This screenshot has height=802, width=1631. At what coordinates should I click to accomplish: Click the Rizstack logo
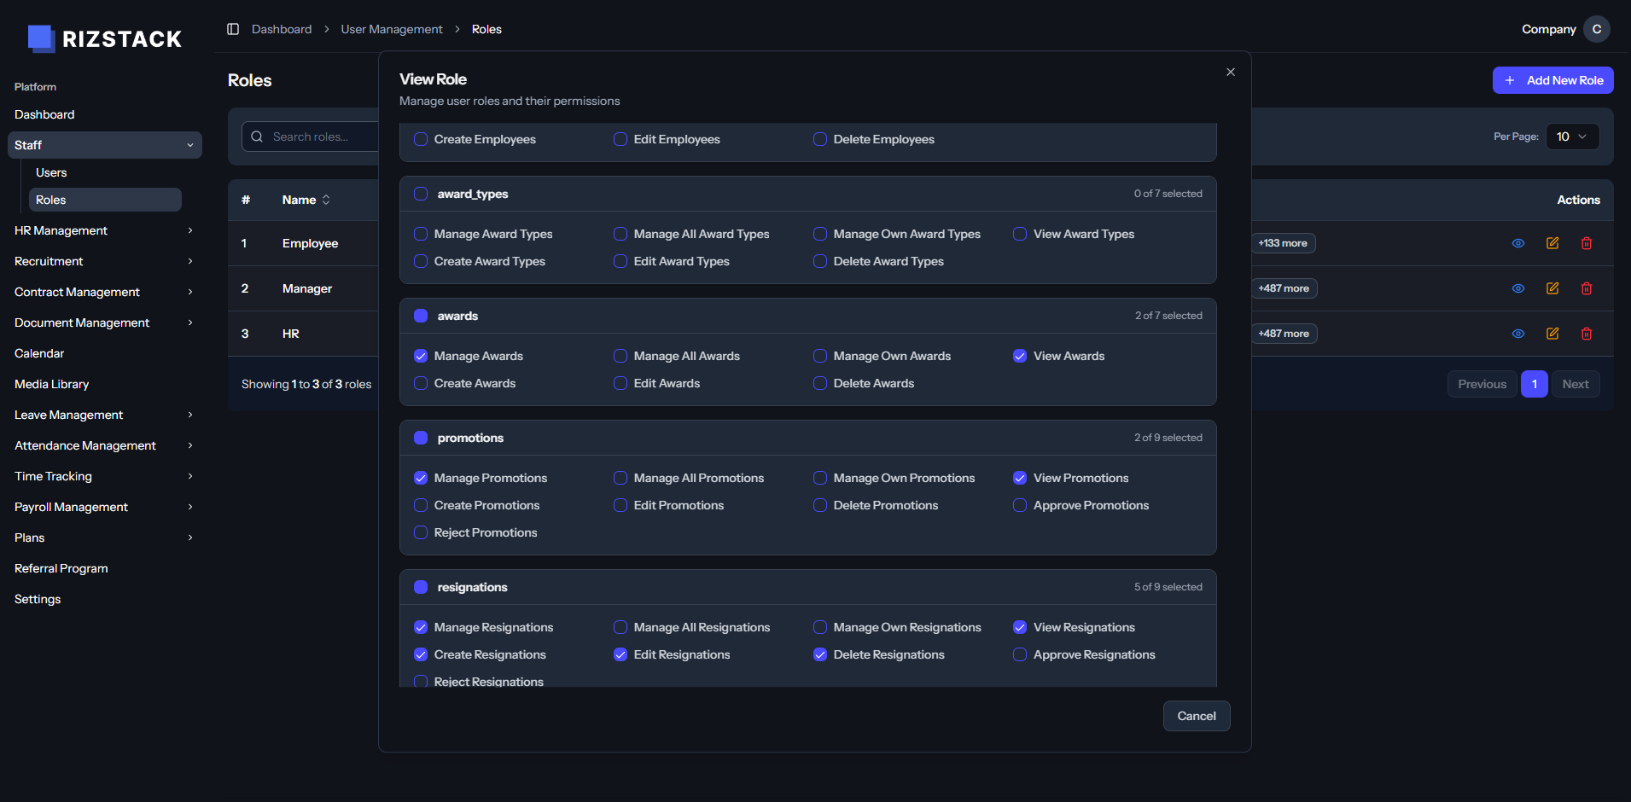pyautogui.click(x=104, y=38)
